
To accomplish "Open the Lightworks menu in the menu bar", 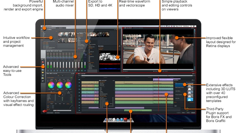I will [x=49, y=26].
